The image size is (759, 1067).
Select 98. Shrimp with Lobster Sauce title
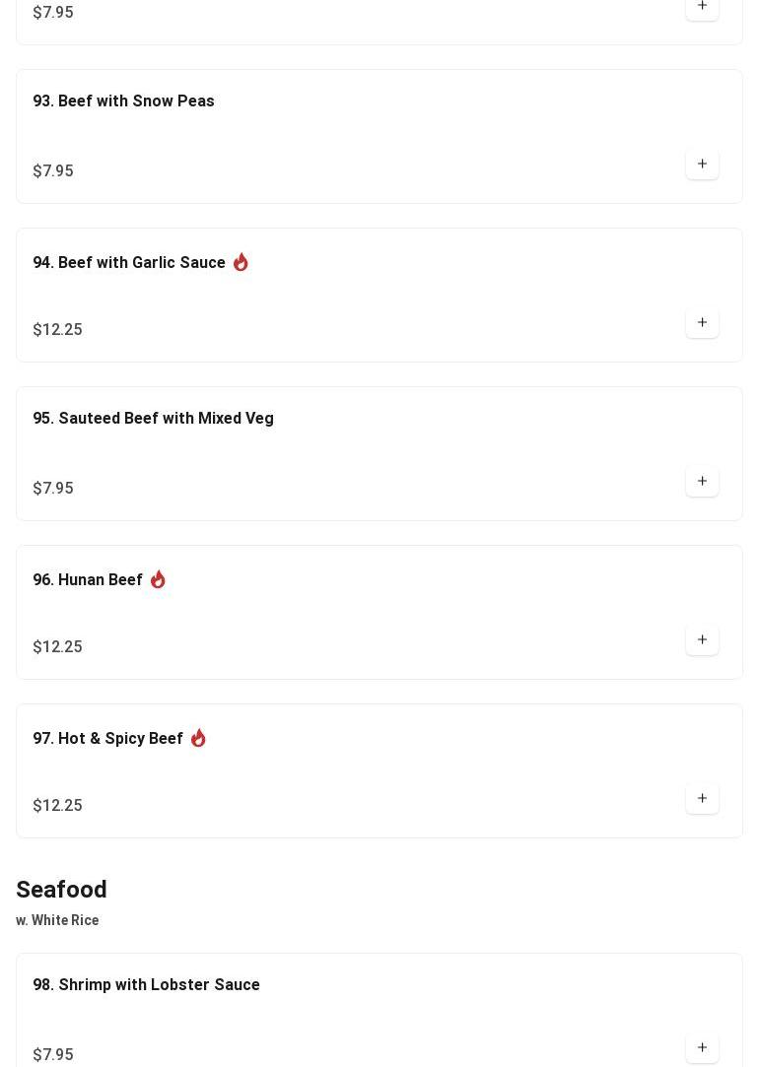click(146, 985)
